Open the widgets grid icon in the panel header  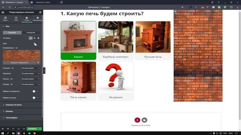click(40, 12)
